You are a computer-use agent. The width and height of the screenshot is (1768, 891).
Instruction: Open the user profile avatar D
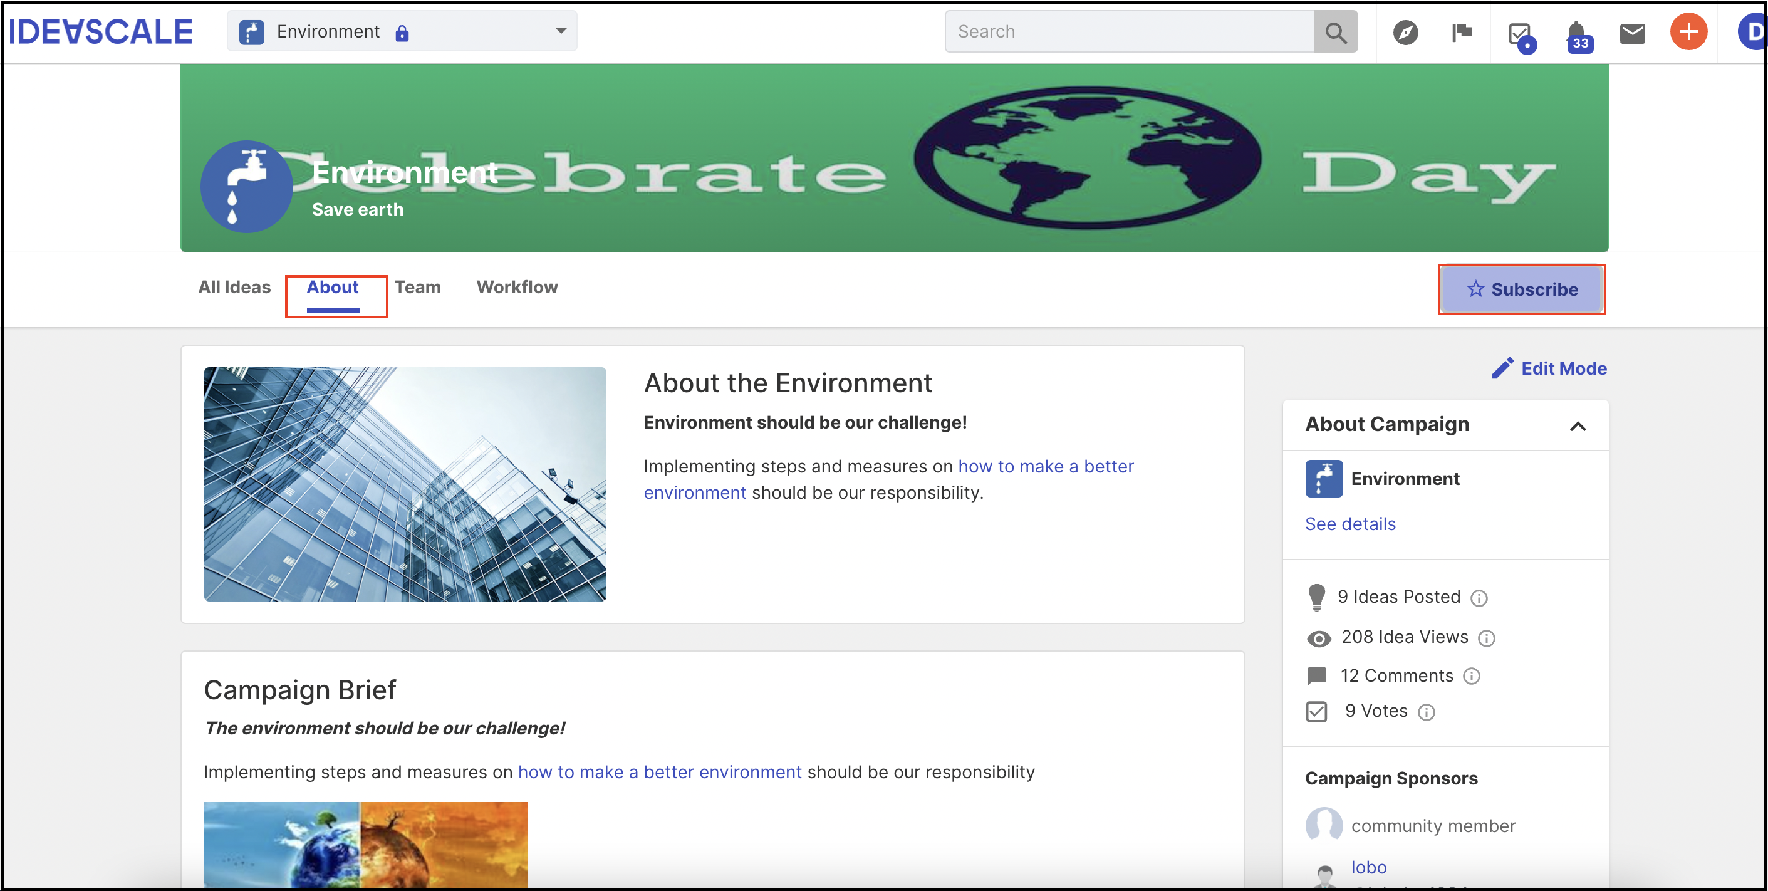point(1752,31)
